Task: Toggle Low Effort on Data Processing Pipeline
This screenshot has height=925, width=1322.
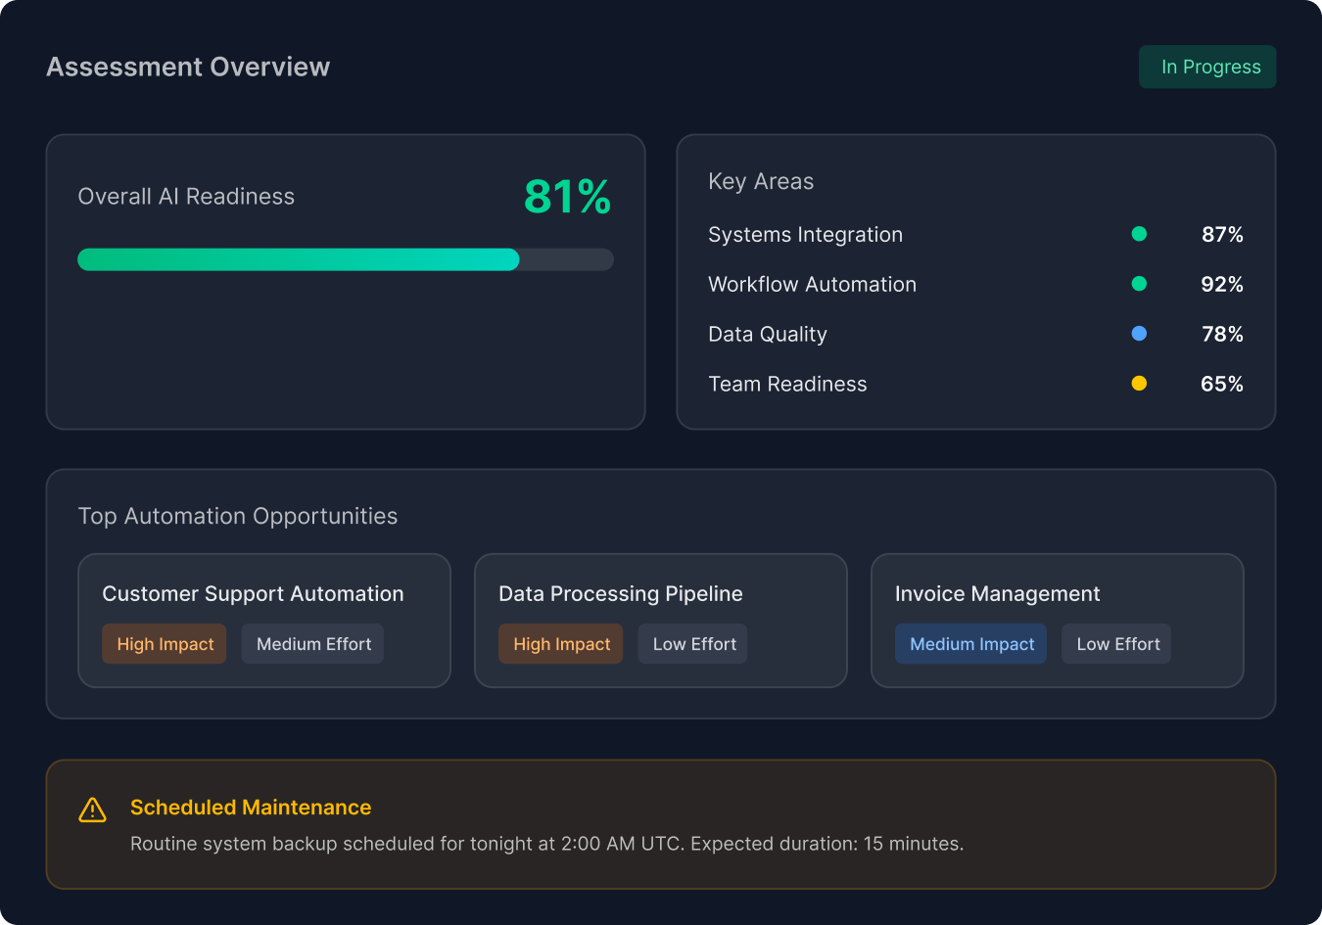Action: tap(692, 643)
